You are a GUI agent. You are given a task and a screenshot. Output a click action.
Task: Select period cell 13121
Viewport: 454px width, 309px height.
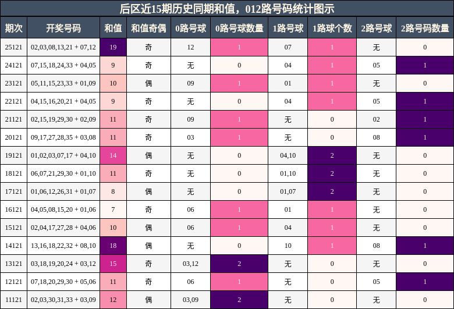13,264
